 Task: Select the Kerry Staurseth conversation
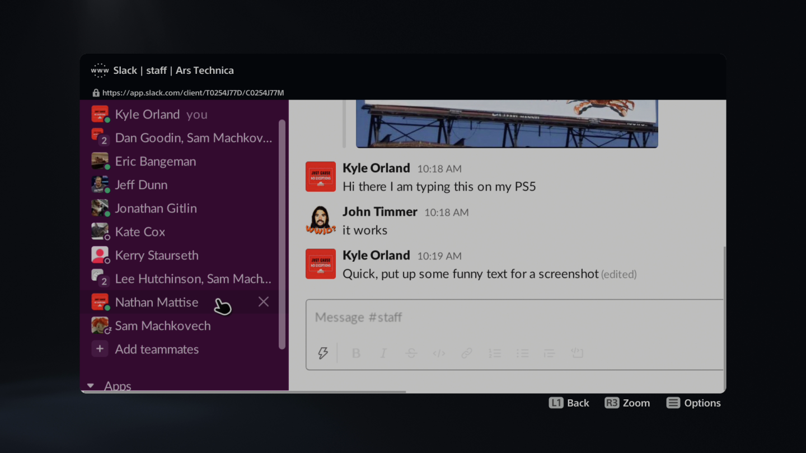pos(157,255)
